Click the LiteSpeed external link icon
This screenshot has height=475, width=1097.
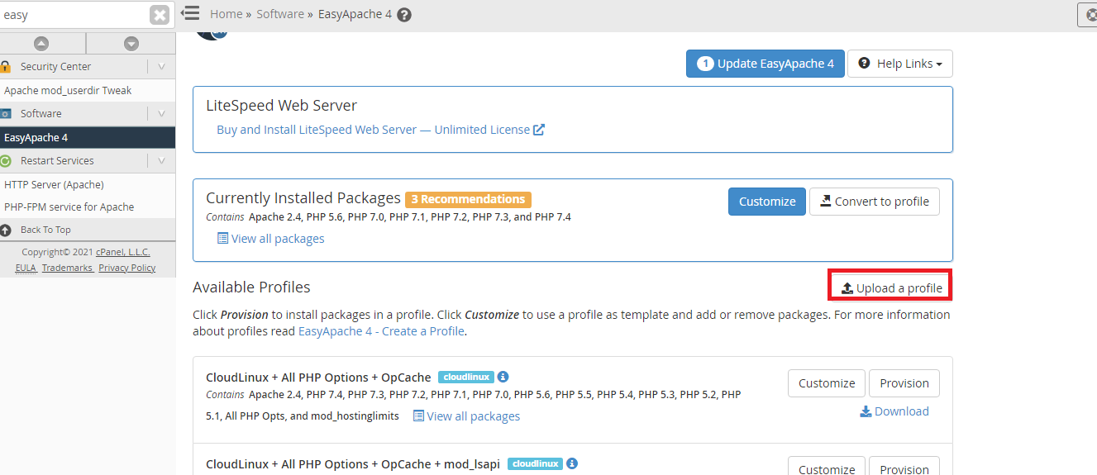(539, 130)
